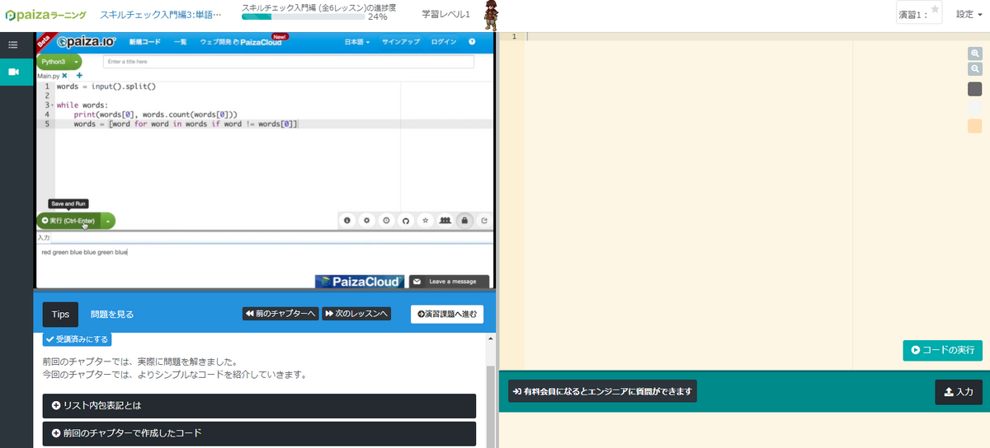Click サインアップ in paiza.io header
The image size is (990, 448).
click(401, 41)
